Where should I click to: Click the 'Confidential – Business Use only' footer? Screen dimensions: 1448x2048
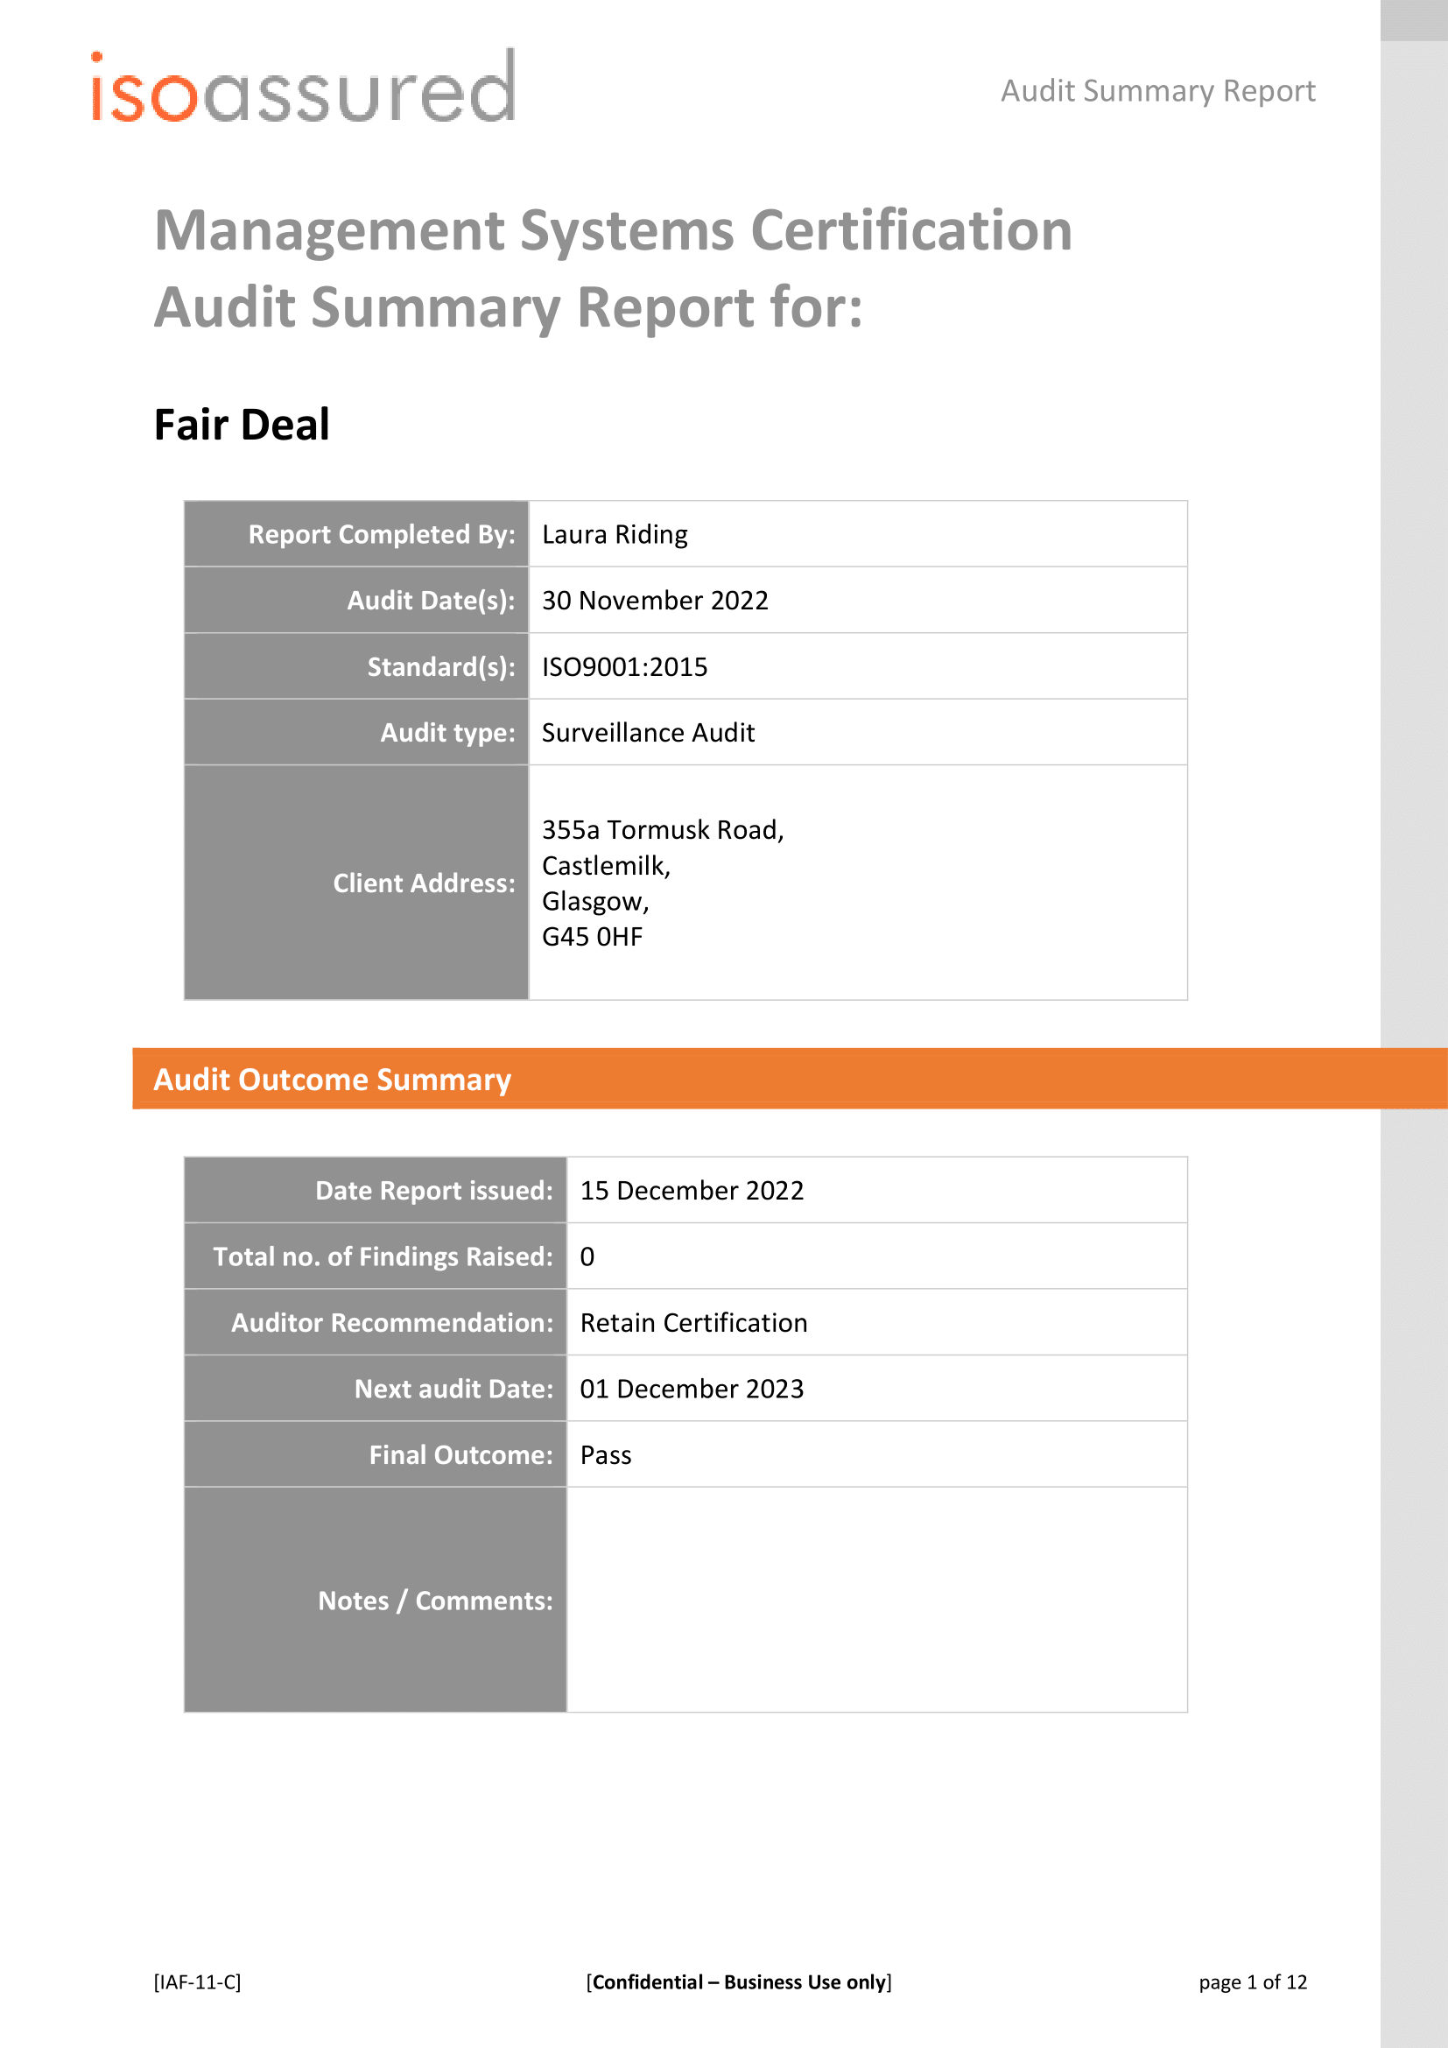point(739,1982)
